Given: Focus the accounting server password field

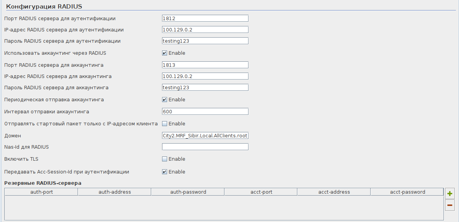Looking at the screenshot, I should [205, 87].
